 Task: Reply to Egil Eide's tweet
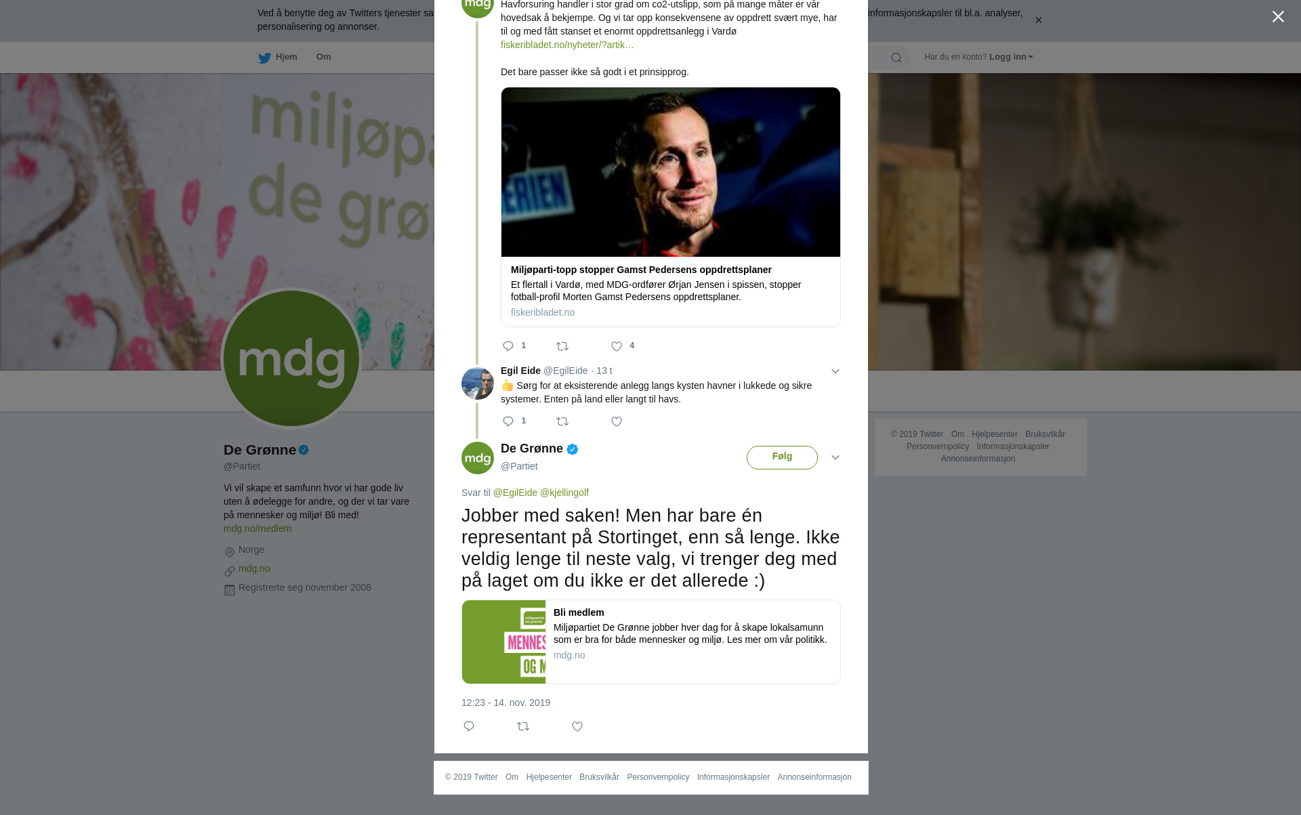pyautogui.click(x=508, y=421)
